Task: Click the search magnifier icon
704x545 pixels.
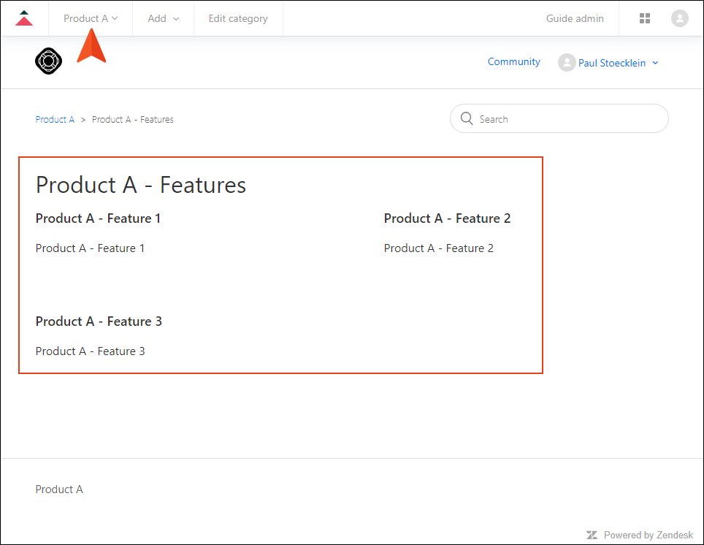Action: pyautogui.click(x=467, y=118)
